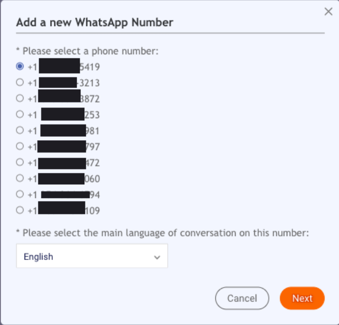Click the 3872 number label text
Viewport: 339px width, 325px height.
[64, 99]
